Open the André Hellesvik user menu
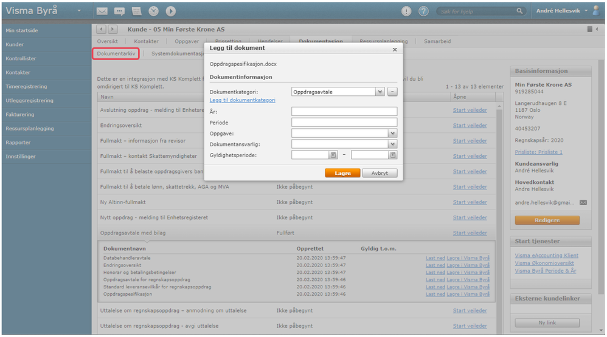This screenshot has width=607, height=337. point(562,11)
